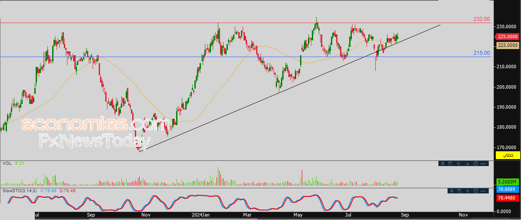Select the moving average tag 223.0000
The width and height of the screenshot is (521, 220).
pos(507,46)
